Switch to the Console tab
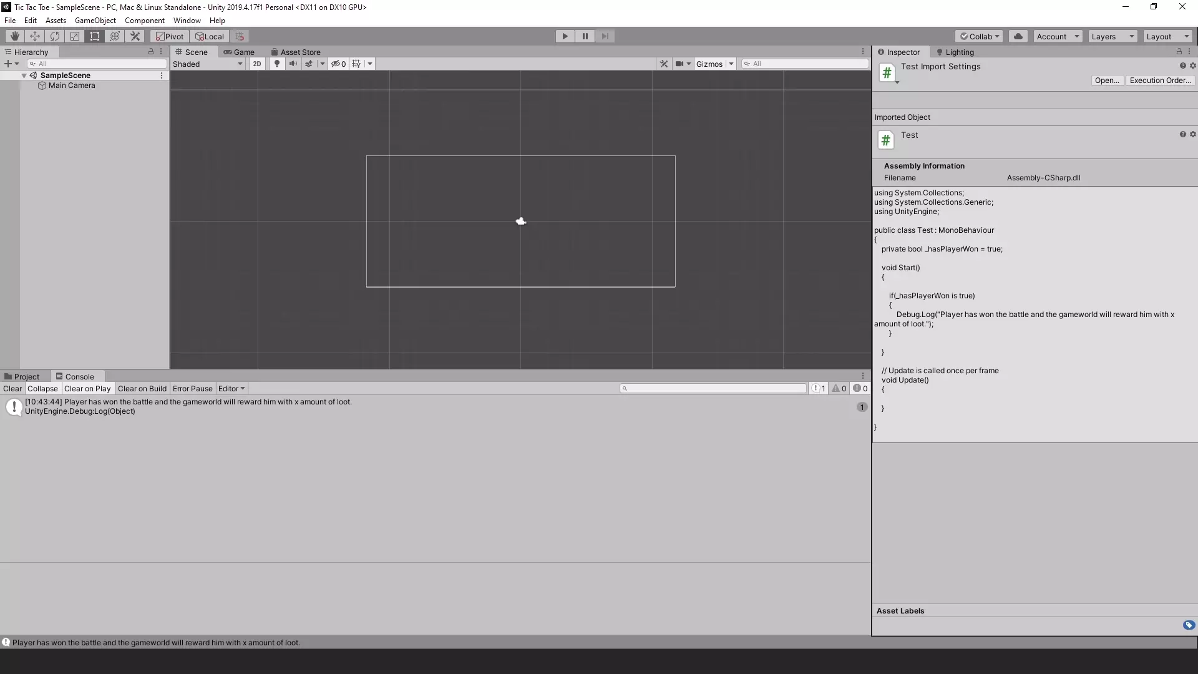This screenshot has height=674, width=1198. [x=79, y=376]
